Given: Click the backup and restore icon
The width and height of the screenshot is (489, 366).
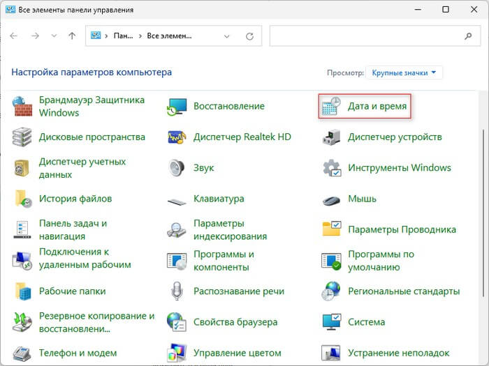Looking at the screenshot, I should point(22,322).
